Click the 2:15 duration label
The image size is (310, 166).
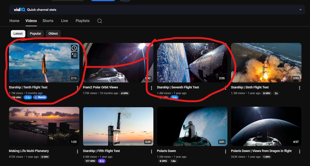(74, 78)
